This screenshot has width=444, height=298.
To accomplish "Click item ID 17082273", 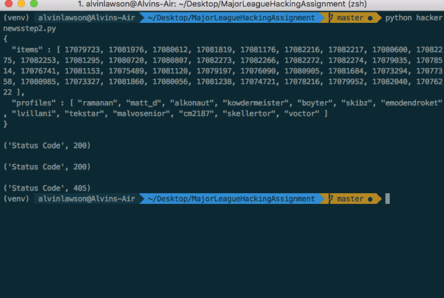I will click(214, 61).
